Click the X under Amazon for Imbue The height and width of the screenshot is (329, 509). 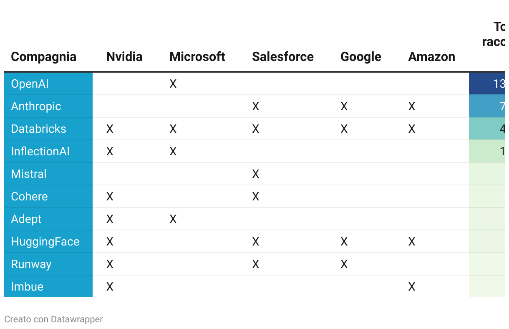(412, 287)
